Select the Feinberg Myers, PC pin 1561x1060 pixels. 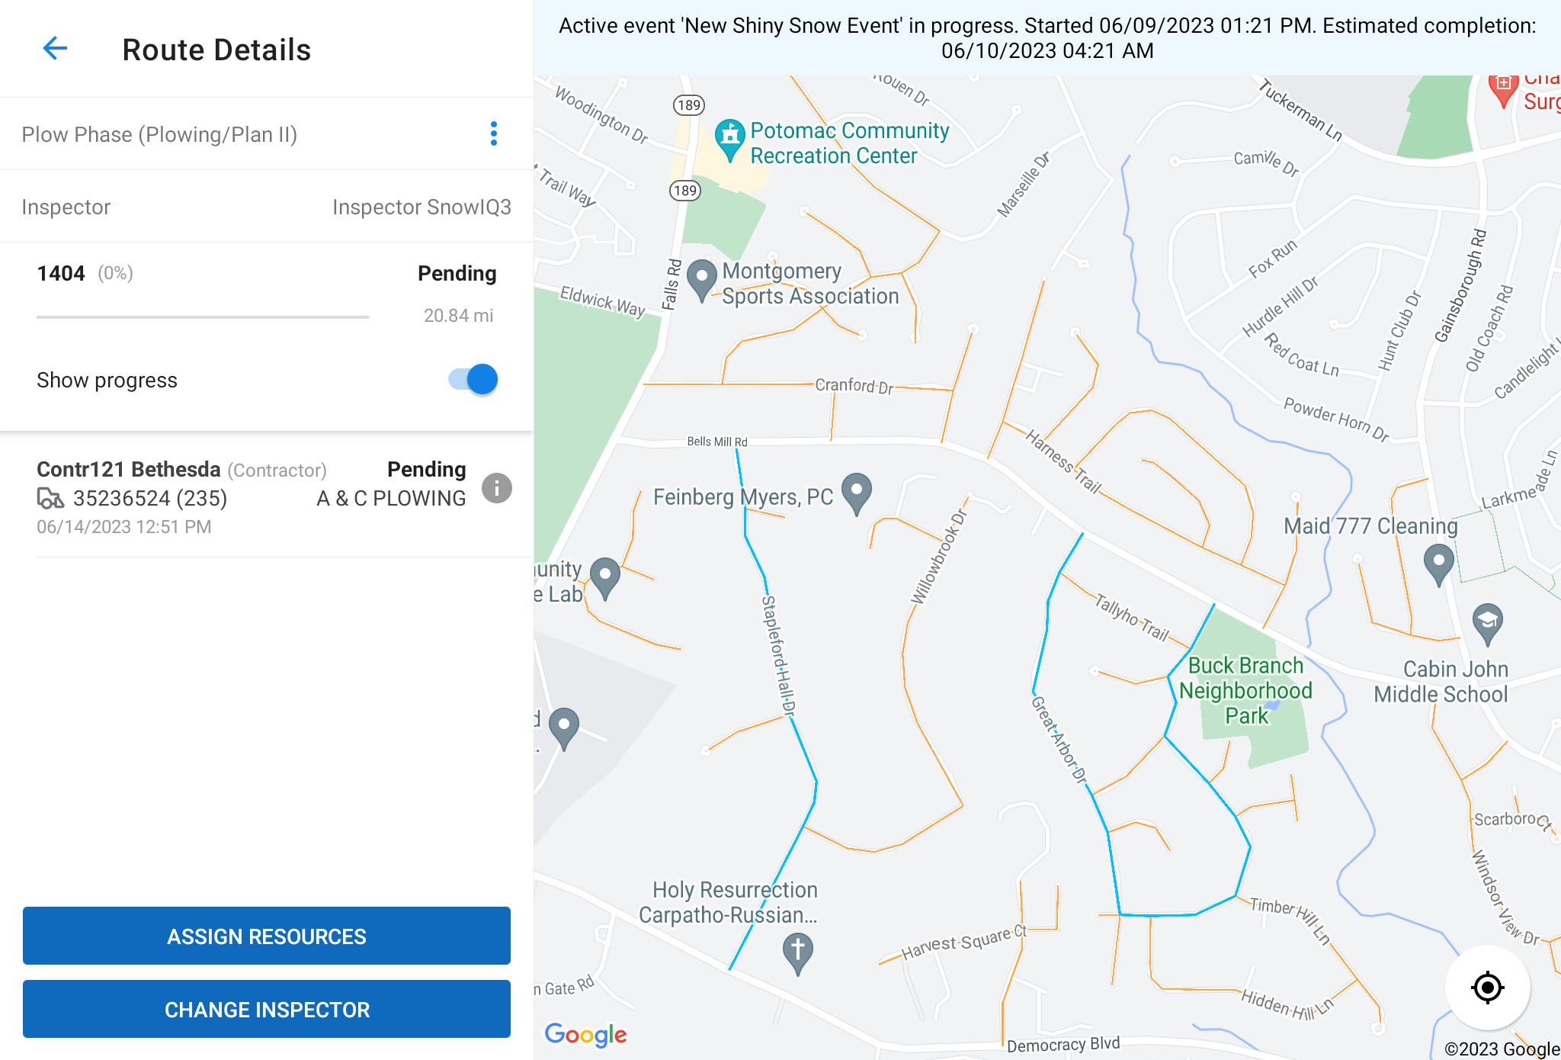(x=856, y=492)
